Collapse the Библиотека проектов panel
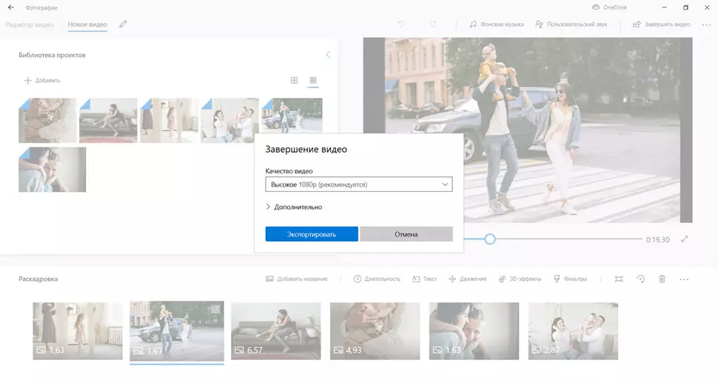This screenshot has height=383, width=718. point(328,55)
